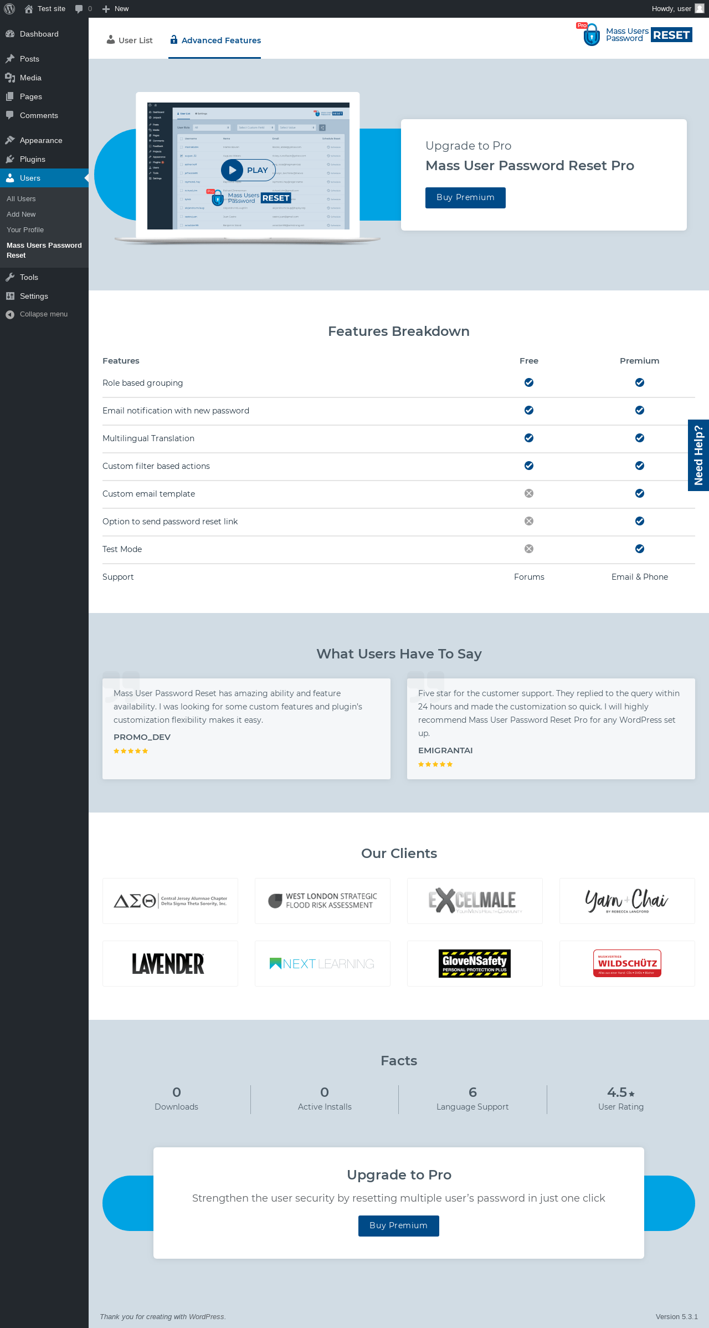Click the Advanced Features lock icon

coord(174,40)
